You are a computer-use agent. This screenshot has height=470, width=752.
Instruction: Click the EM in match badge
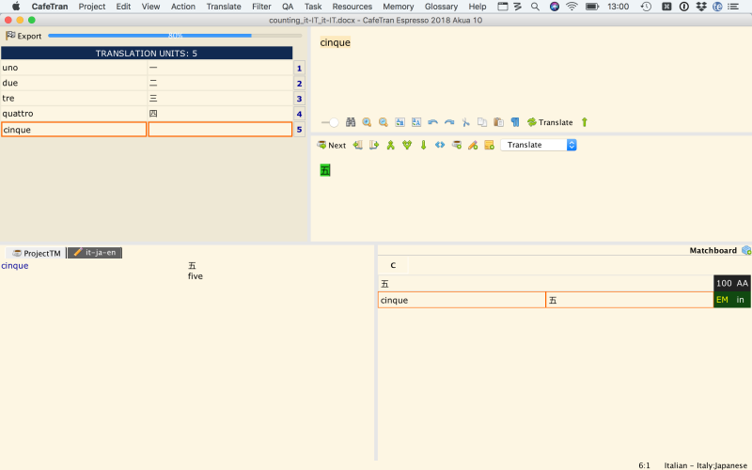pyautogui.click(x=732, y=300)
